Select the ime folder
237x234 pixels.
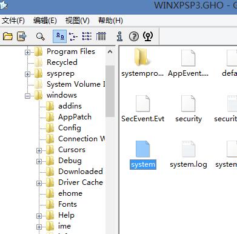(x=64, y=226)
